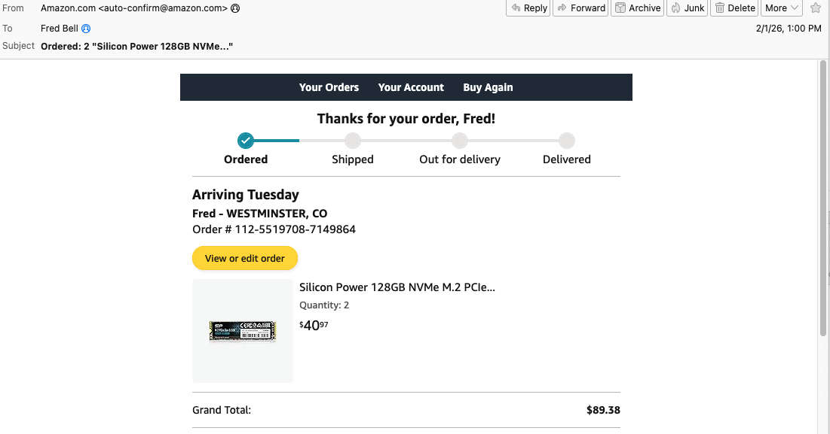Click the Ordered checkmark progress step
This screenshot has height=434, width=830.
coord(246,141)
